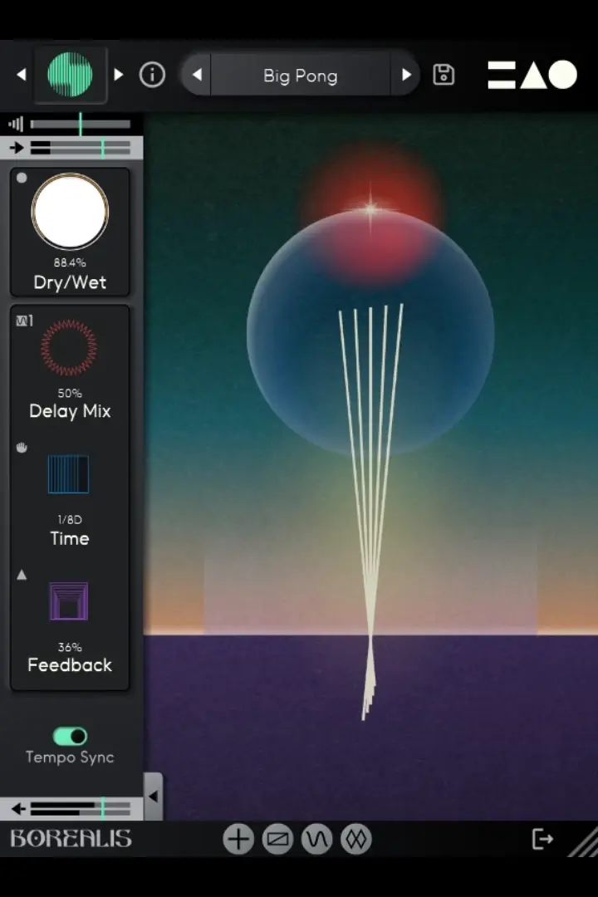Click the green waveform thumbnail at top left
Image resolution: width=598 pixels, height=897 pixels.
coord(70,75)
